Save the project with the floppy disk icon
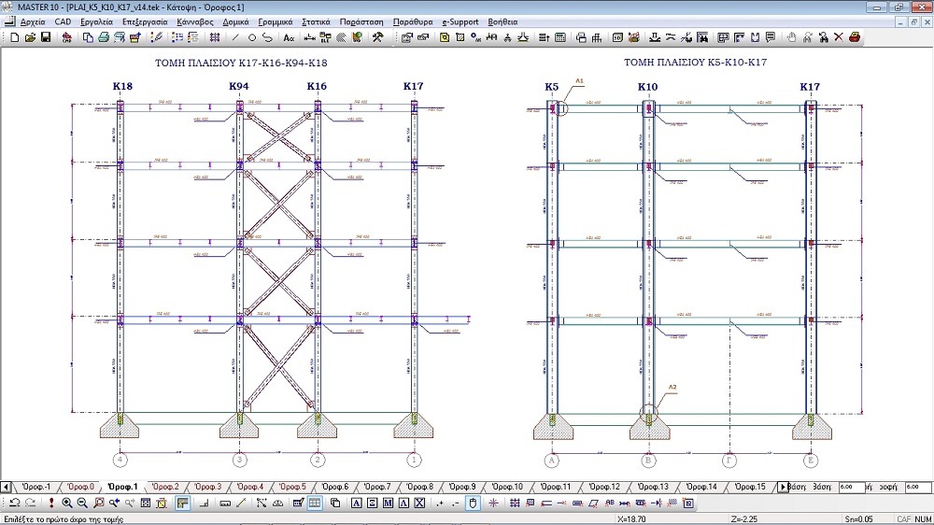Image resolution: width=934 pixels, height=525 pixels. [46, 37]
